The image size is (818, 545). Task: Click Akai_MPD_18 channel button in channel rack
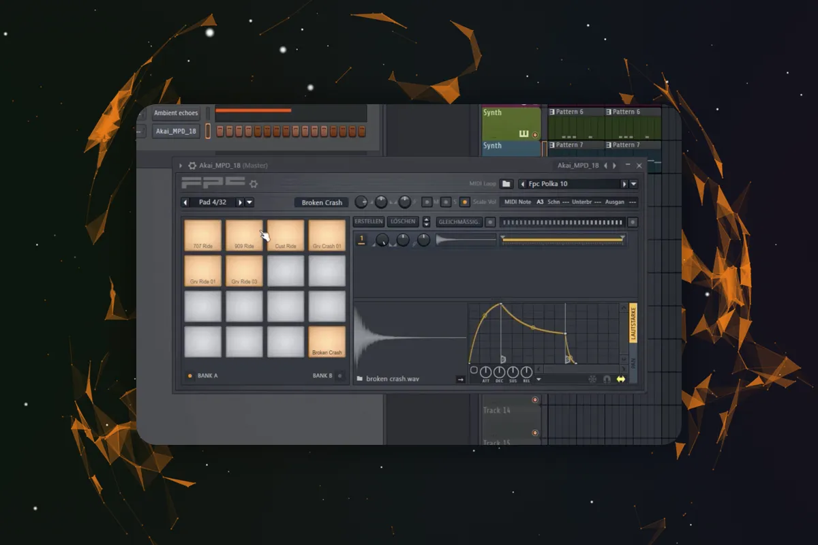(x=176, y=131)
